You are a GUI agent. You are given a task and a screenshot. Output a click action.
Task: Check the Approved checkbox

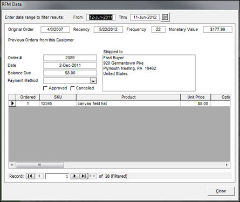[x=45, y=88]
